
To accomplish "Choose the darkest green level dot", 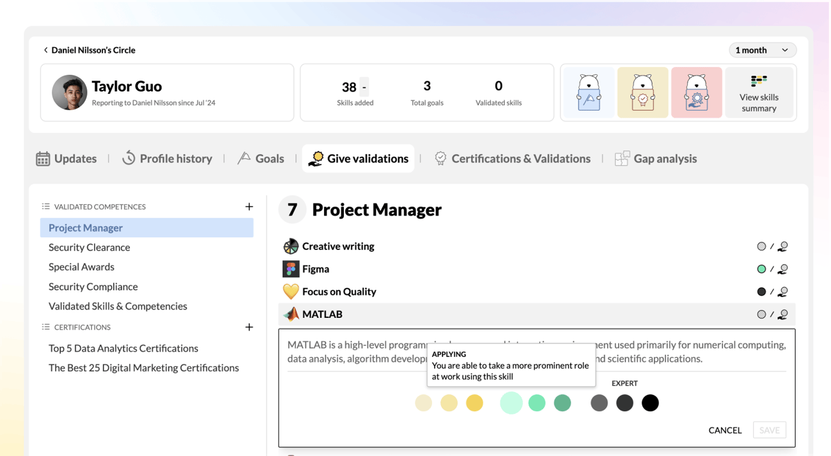I will coord(563,403).
